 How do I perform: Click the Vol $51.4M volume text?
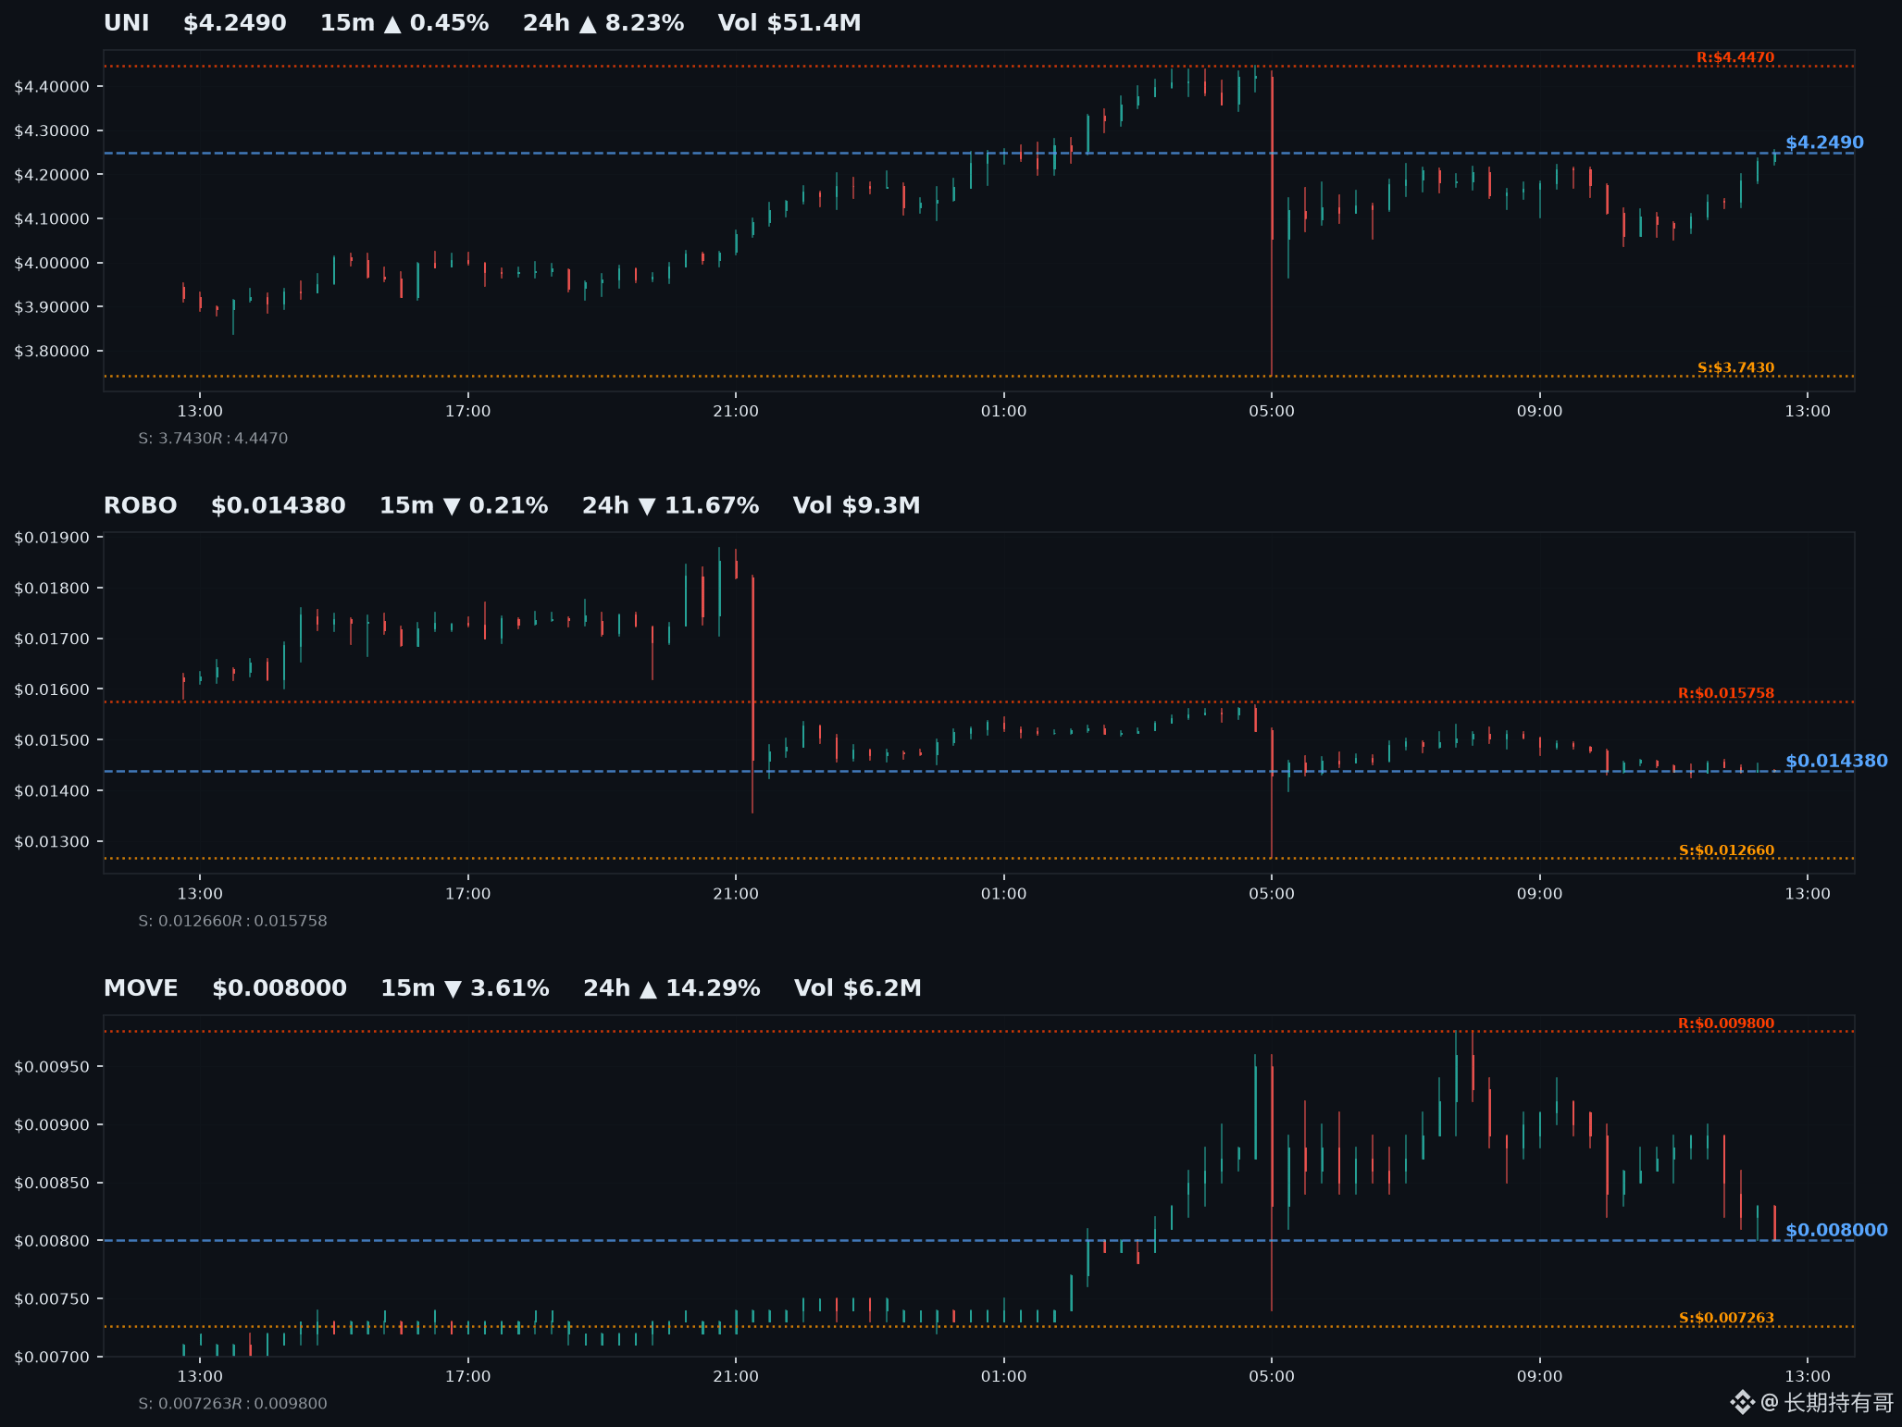[789, 23]
